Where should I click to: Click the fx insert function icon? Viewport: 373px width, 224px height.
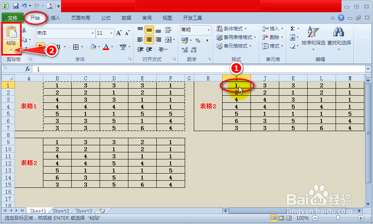click(28, 69)
